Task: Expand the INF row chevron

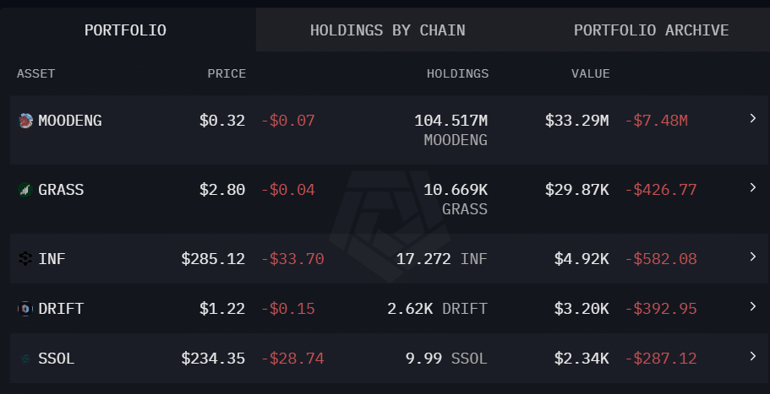Action: (x=753, y=256)
